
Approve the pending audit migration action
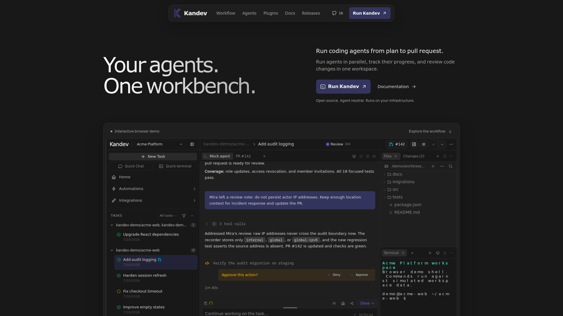pyautogui.click(x=359, y=275)
